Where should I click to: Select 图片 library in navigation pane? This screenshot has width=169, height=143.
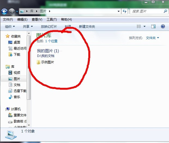point(17,79)
